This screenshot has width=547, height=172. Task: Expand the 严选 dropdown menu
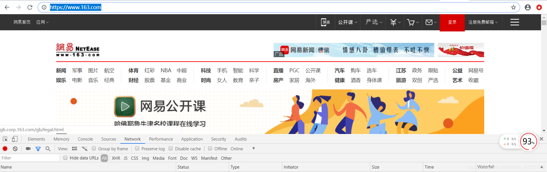(x=374, y=22)
